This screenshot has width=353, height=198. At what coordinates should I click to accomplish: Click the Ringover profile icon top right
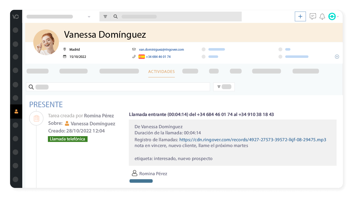(x=332, y=16)
